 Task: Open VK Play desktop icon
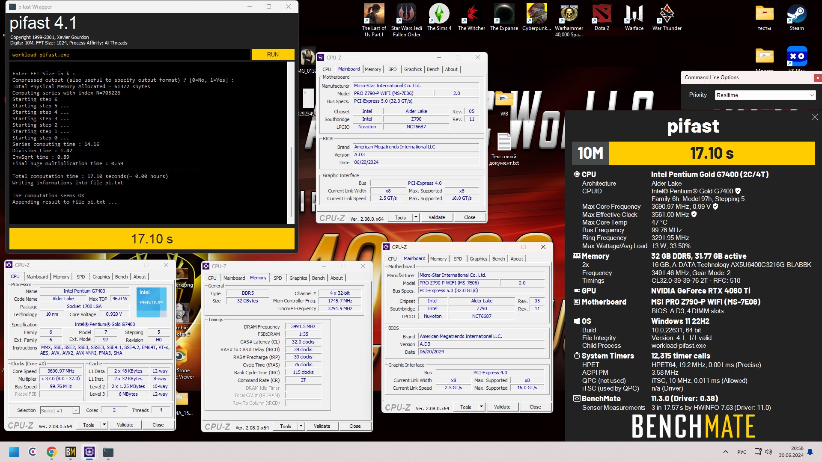[x=797, y=58]
